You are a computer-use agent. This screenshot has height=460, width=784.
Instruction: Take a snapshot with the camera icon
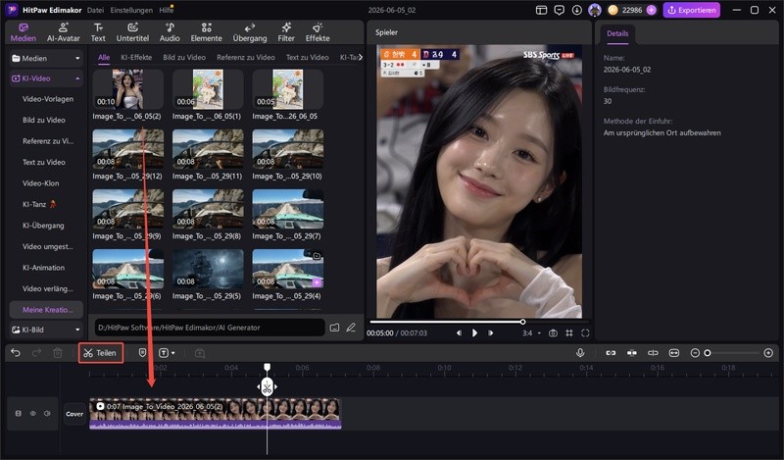point(553,332)
